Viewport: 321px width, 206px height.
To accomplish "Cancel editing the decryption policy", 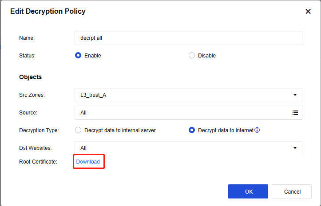I will pos(292,191).
